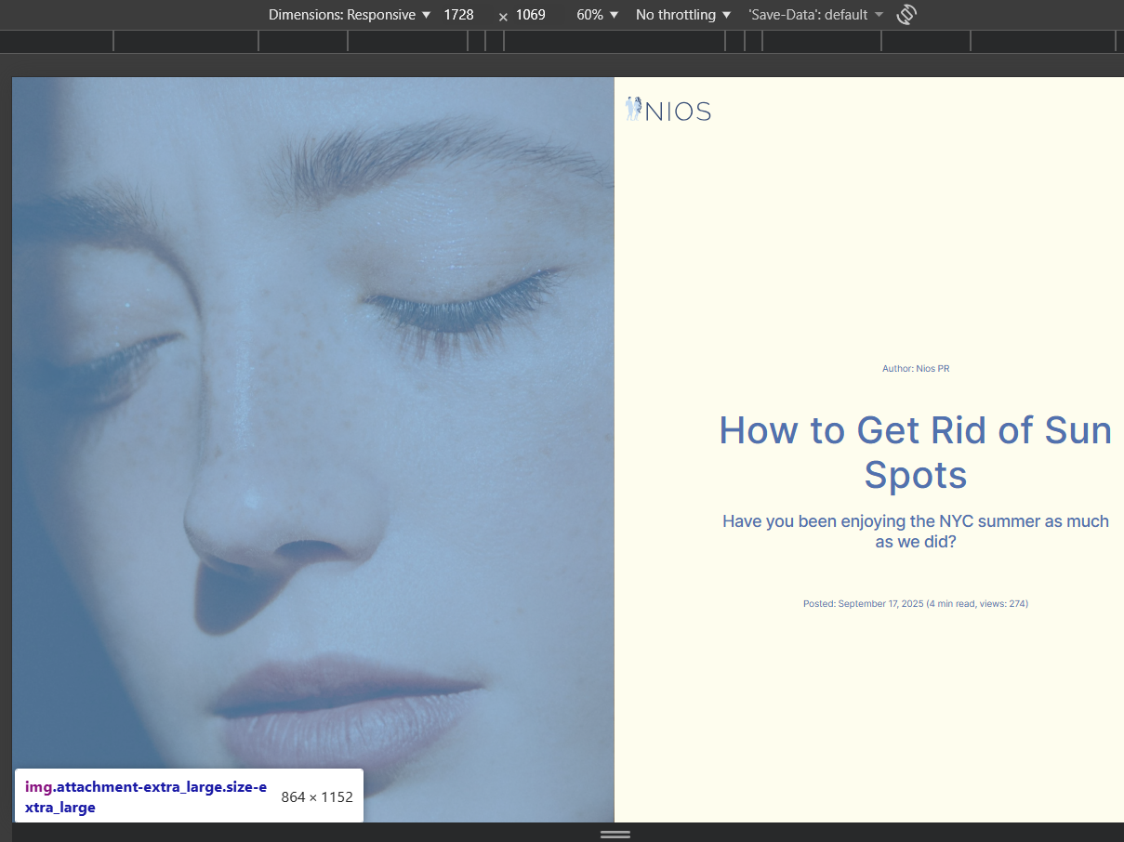Open the Dimensions: Responsive dropdown
The height and width of the screenshot is (842, 1124).
pyautogui.click(x=350, y=15)
